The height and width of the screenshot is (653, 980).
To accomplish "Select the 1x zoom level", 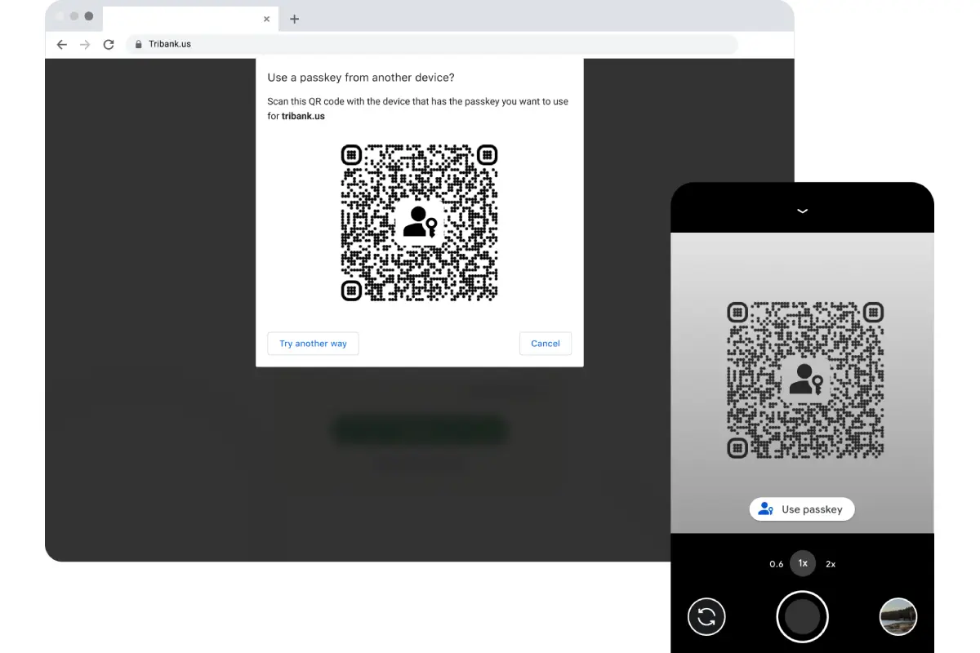I will click(802, 563).
